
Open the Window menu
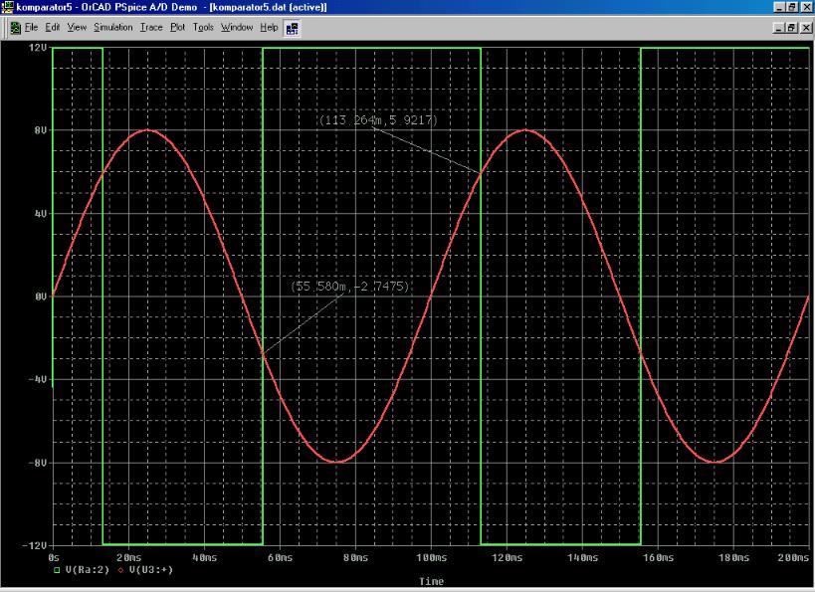pyautogui.click(x=237, y=27)
